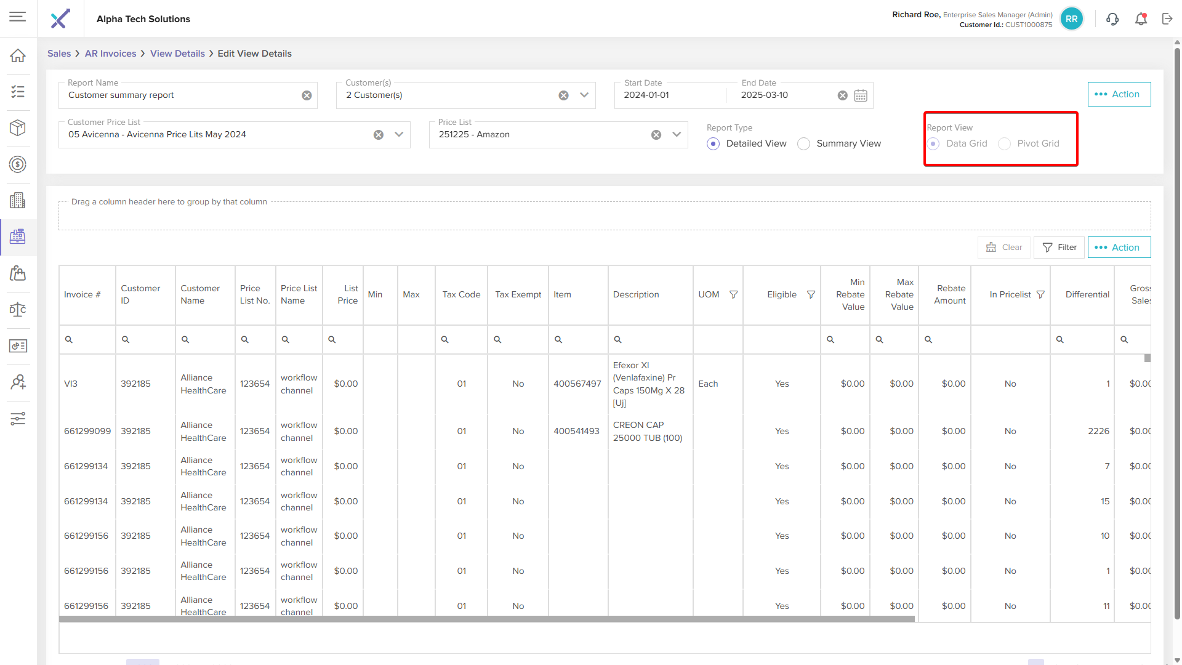The height and width of the screenshot is (665, 1182).
Task: Select the Summary View radio button
Action: (803, 144)
